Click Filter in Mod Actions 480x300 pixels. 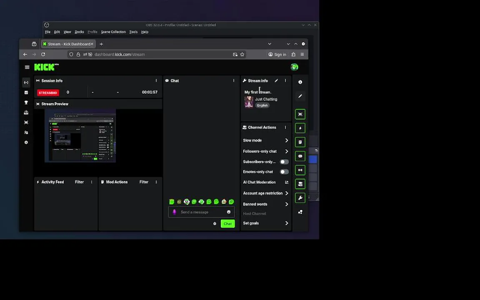click(144, 182)
